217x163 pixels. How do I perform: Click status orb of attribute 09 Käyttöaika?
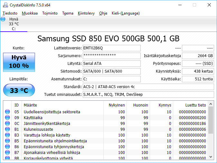(x=7, y=117)
